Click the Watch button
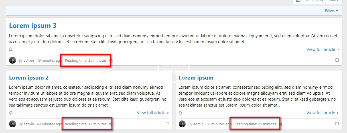347x133 pixels. click(x=334, y=1)
